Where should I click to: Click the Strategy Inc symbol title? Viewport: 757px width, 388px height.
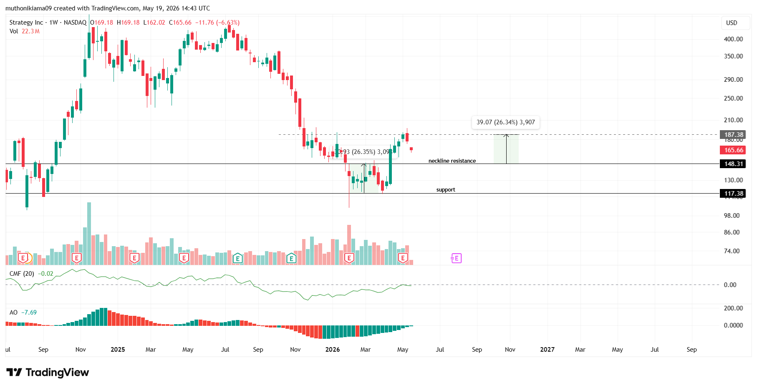pos(26,23)
